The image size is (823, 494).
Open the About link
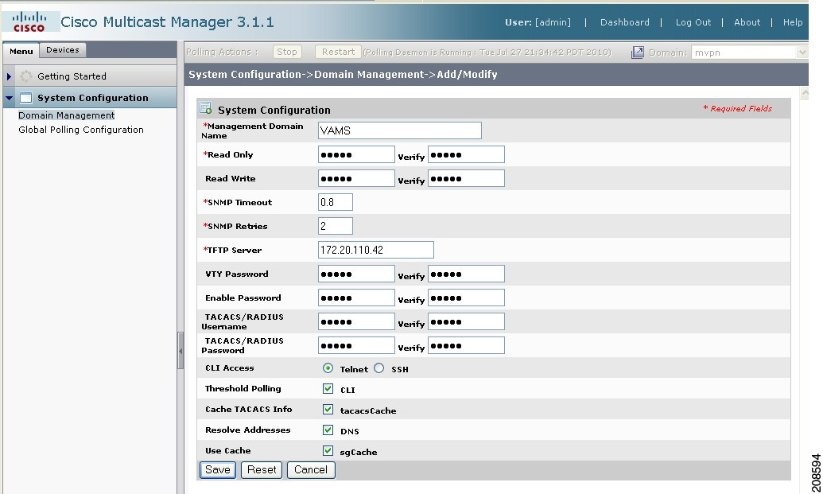[747, 22]
